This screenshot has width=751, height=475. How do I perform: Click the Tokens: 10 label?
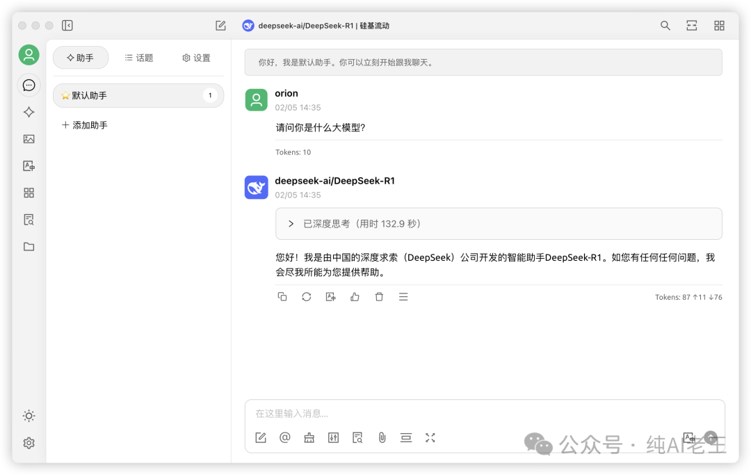coord(293,152)
